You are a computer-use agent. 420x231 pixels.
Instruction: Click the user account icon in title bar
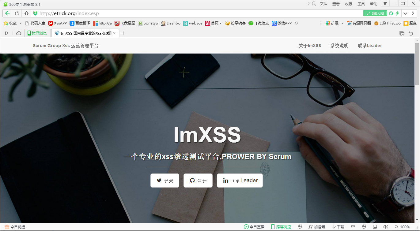pos(314,4)
